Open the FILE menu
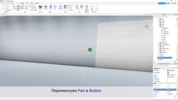 2,3
